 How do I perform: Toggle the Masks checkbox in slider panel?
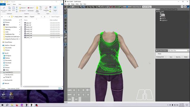point(157,54)
